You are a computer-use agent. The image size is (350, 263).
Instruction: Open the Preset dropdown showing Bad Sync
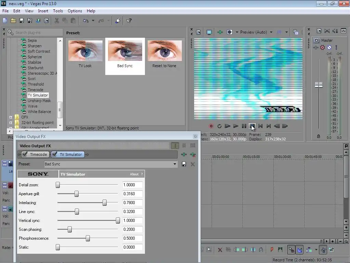point(175,164)
